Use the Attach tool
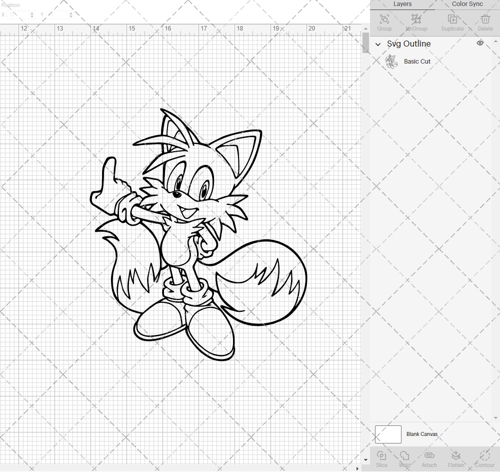The image size is (500, 472). click(429, 458)
